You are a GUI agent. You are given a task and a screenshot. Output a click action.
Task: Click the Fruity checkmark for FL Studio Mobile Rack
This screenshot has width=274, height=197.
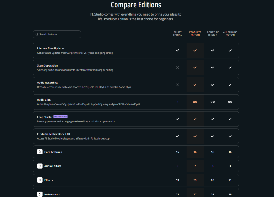(178, 136)
